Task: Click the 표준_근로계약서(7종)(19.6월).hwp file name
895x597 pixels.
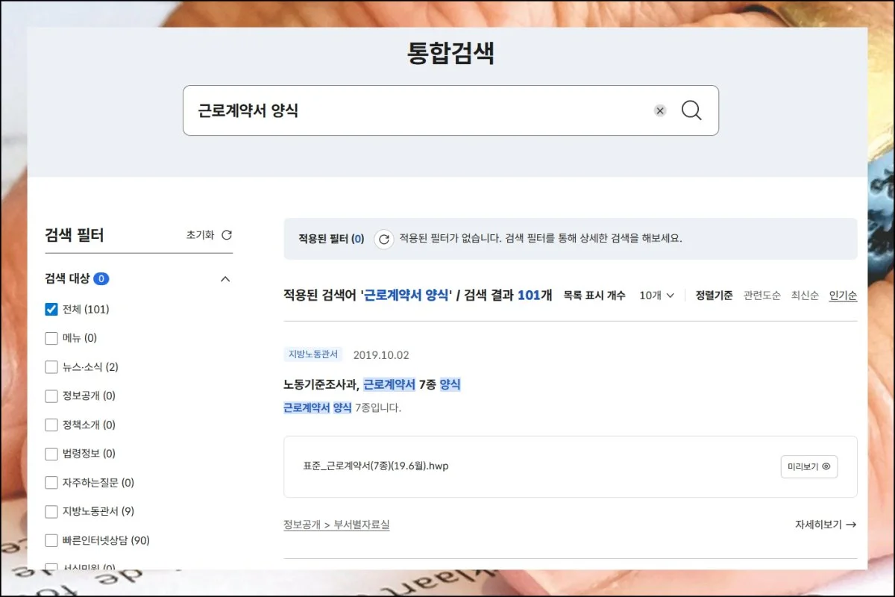Action: tap(376, 466)
